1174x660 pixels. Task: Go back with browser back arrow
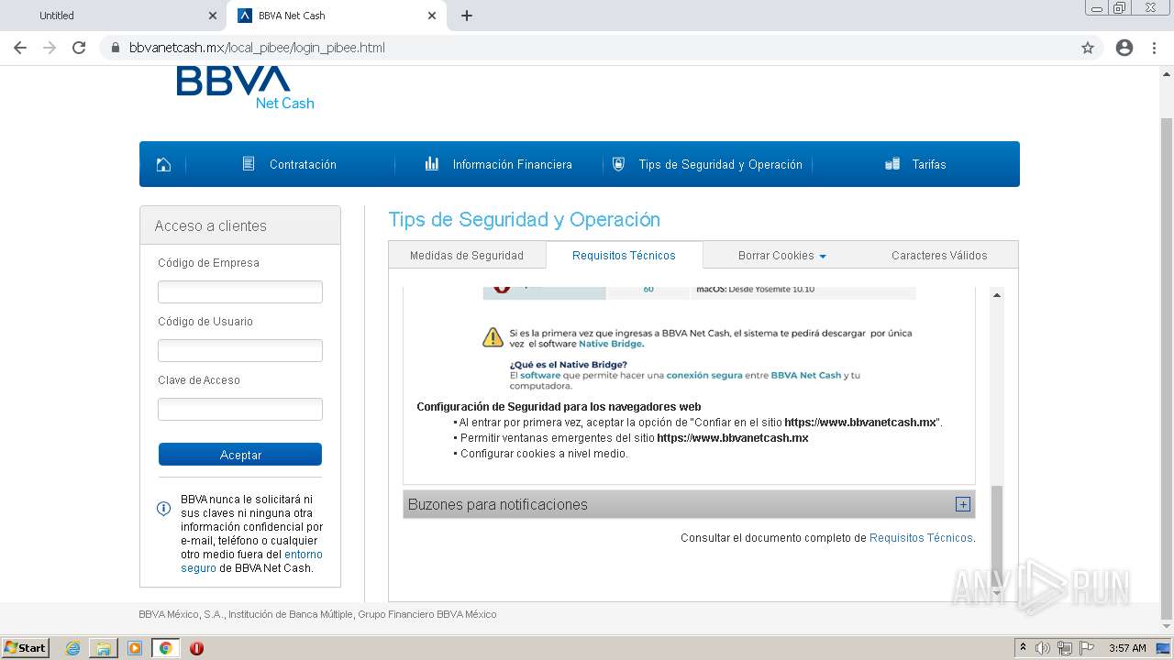(20, 48)
